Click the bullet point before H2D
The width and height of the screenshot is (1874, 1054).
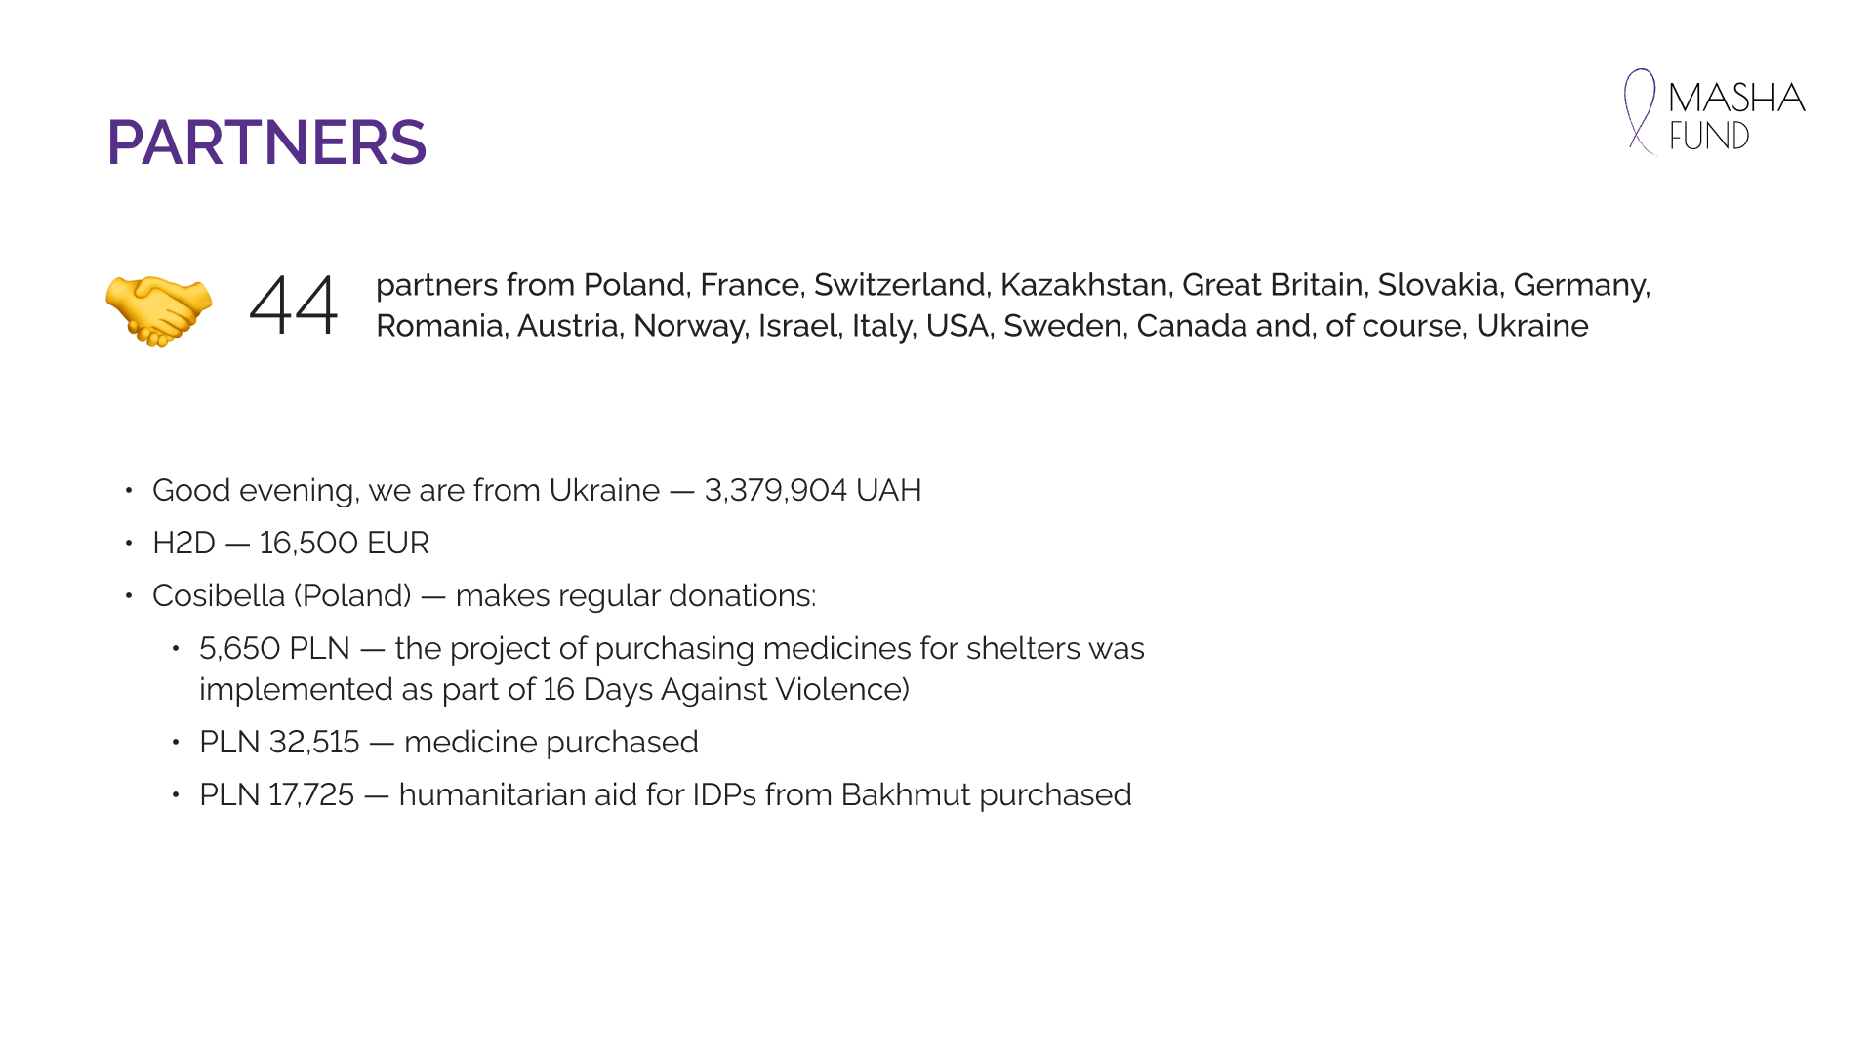[129, 543]
